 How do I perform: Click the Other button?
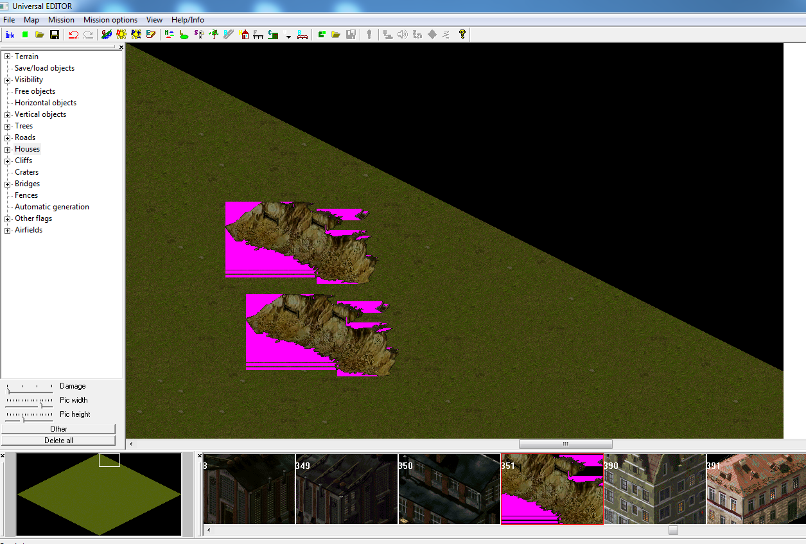[x=58, y=429]
